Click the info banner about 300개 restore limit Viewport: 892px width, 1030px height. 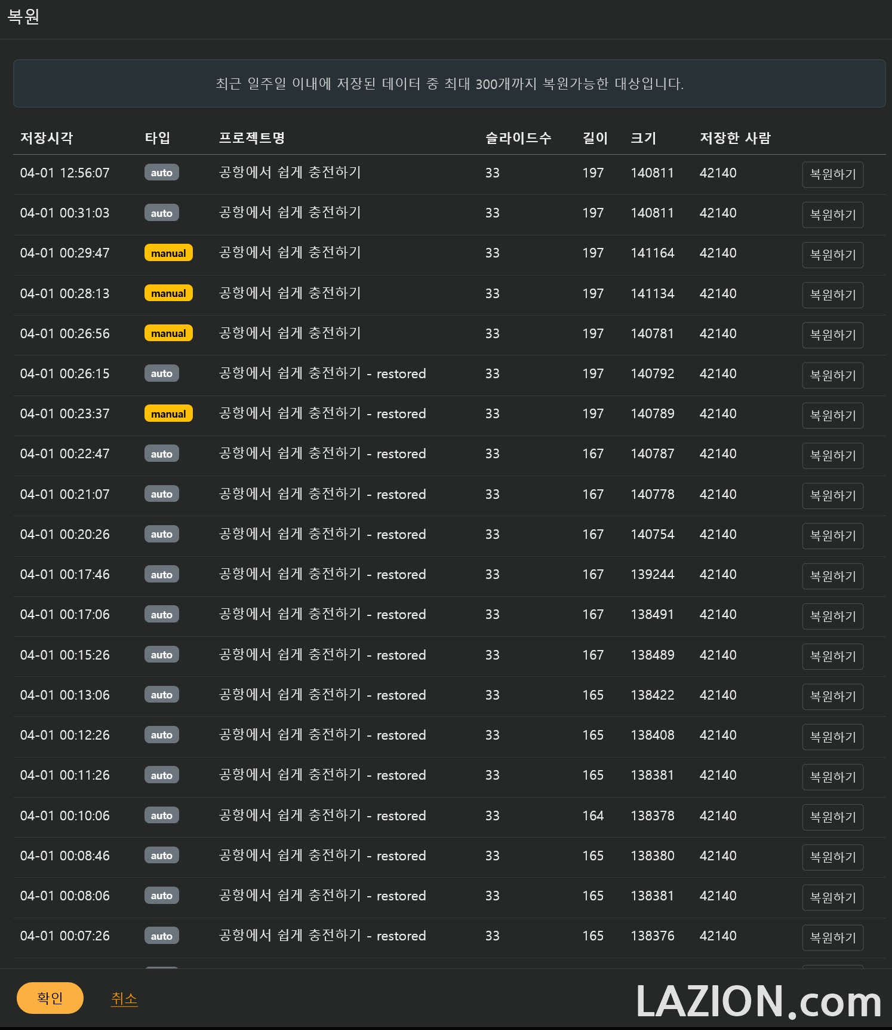449,84
